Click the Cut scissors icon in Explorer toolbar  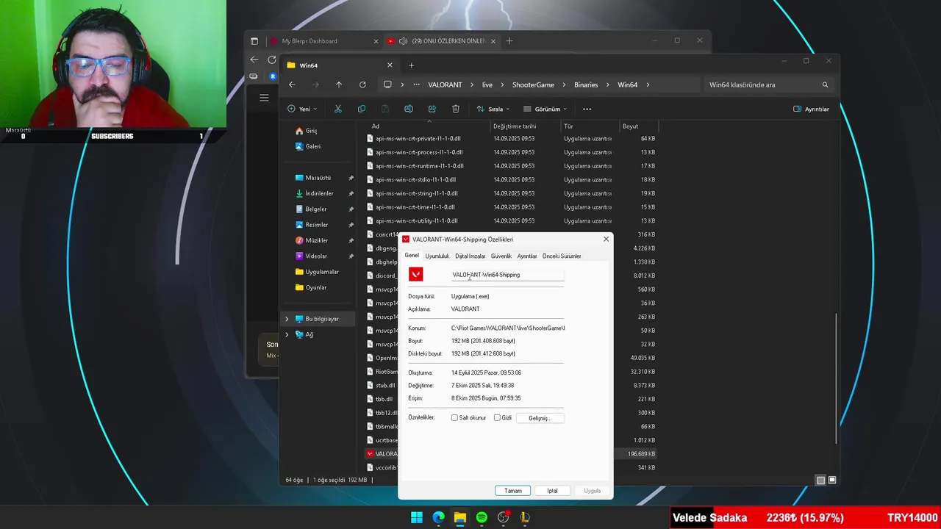(x=338, y=109)
